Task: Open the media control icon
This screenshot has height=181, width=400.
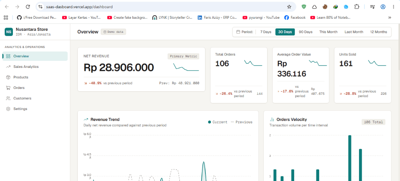Action: pyautogui.click(x=372, y=7)
